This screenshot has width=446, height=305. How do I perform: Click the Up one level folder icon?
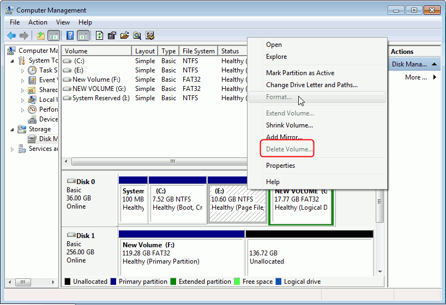click(x=41, y=35)
